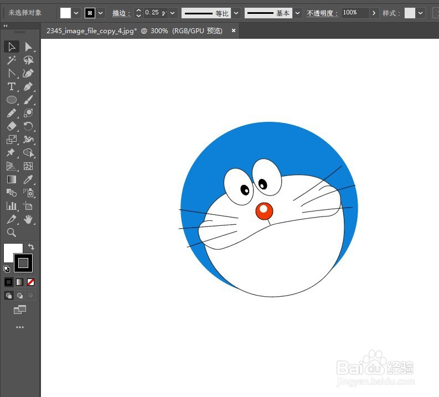
Task: Select the Lasso tool
Action: (28, 60)
